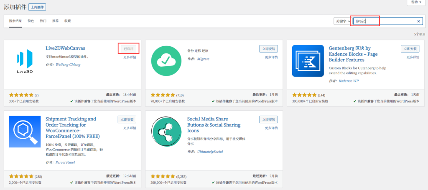Open author Migrate link
The image size is (428, 190).
tap(203, 59)
